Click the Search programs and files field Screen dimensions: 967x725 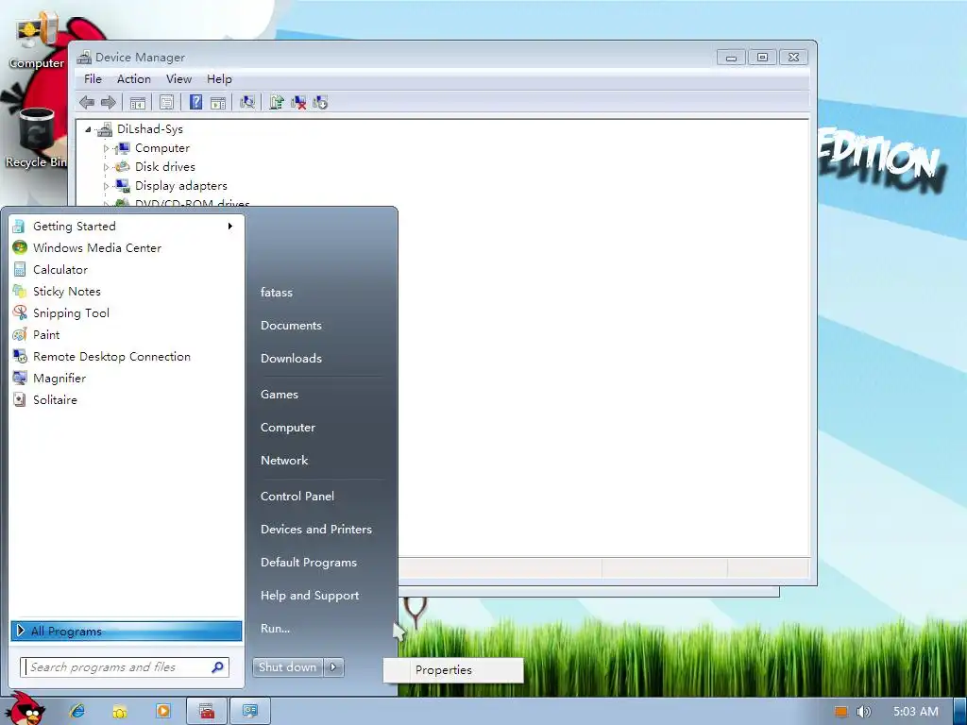pos(125,667)
